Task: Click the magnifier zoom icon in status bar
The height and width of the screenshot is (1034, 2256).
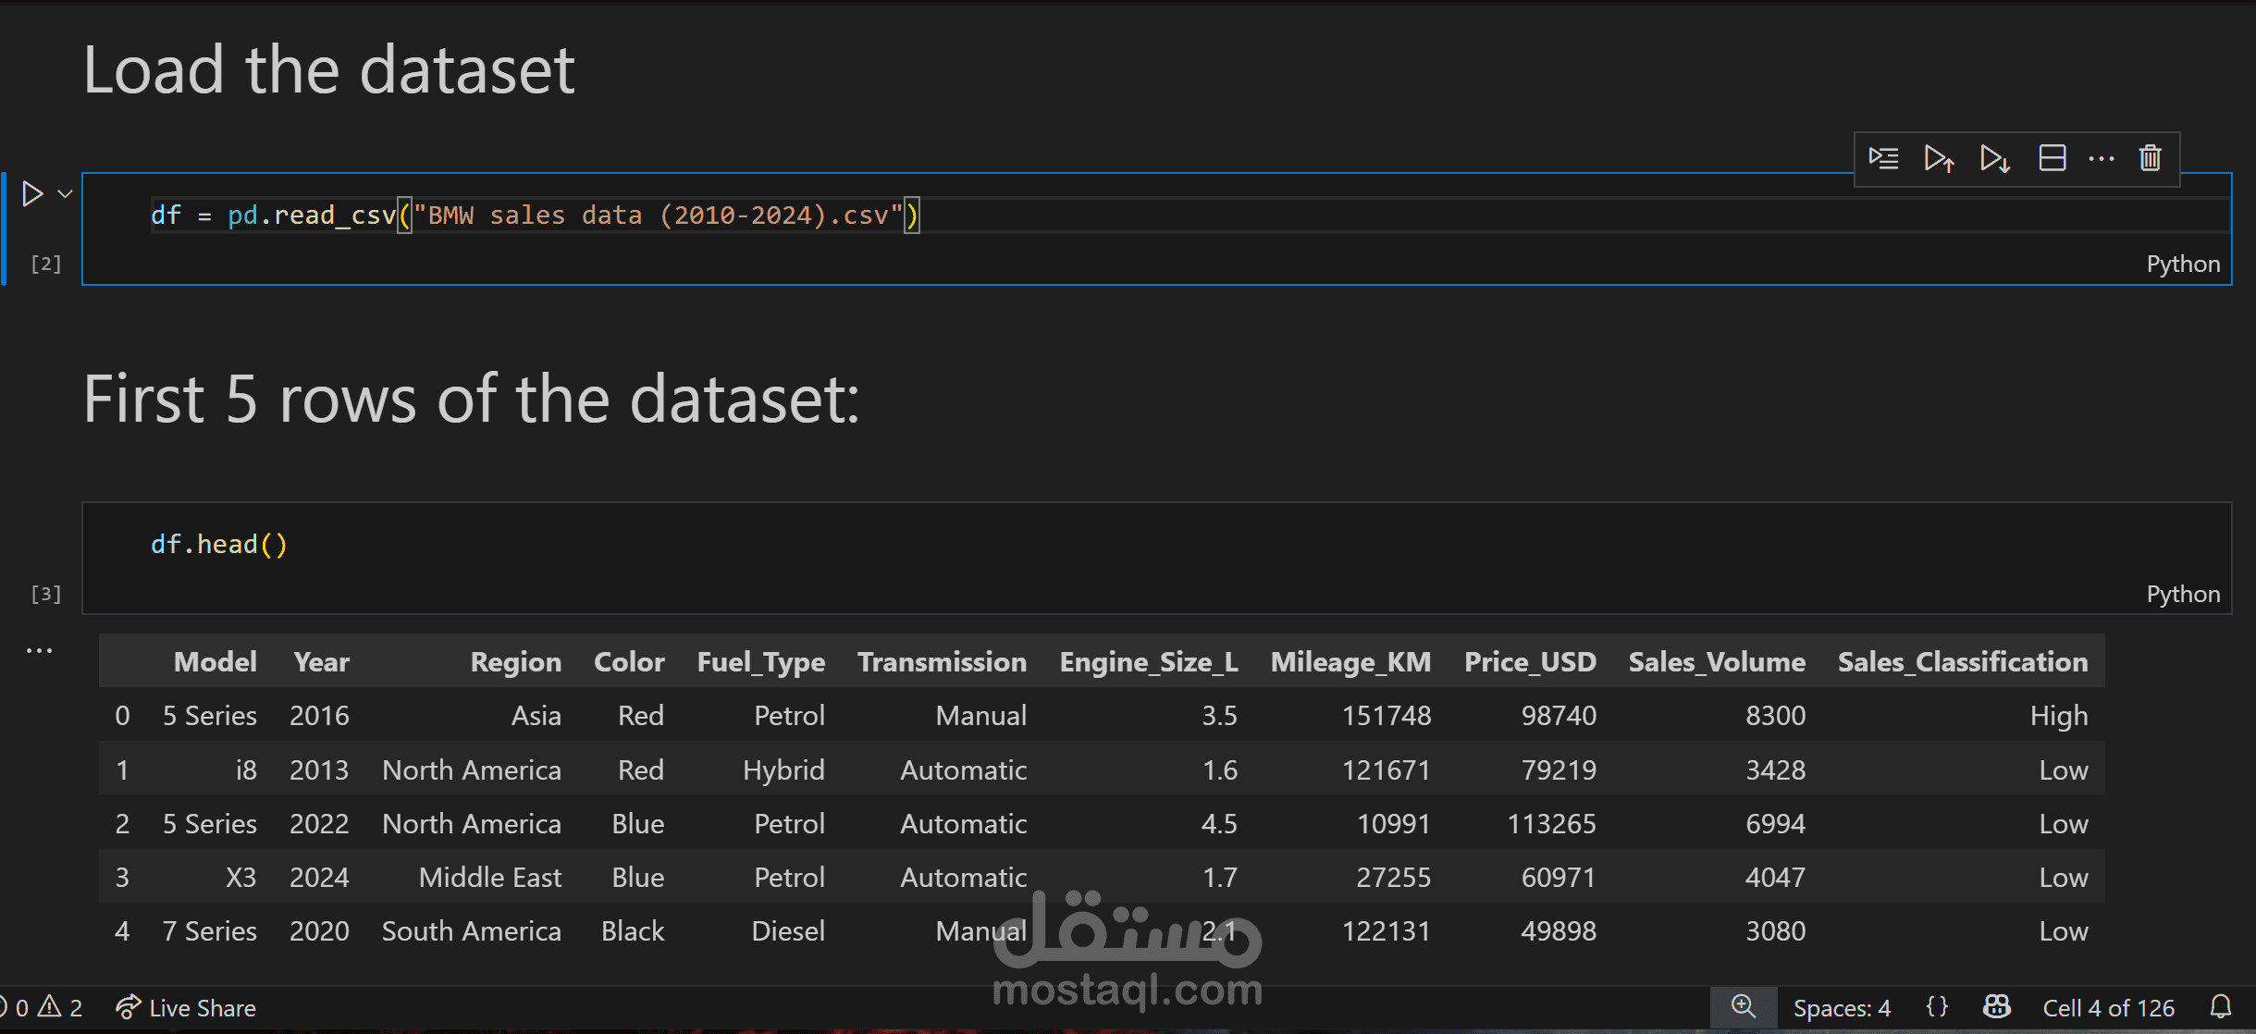Action: tap(1744, 1007)
